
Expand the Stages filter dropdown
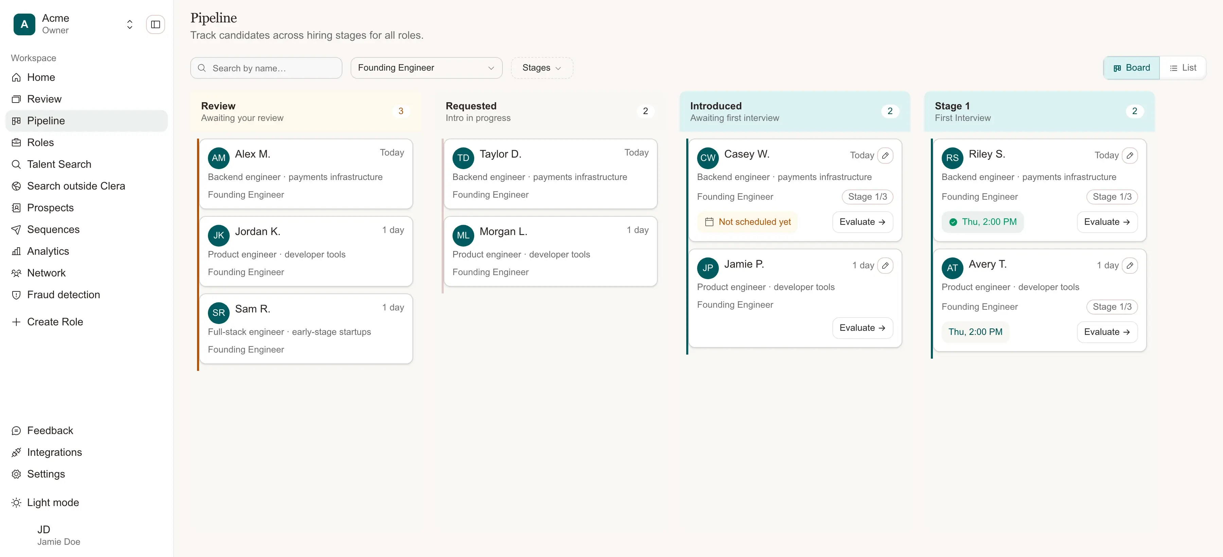click(x=542, y=68)
